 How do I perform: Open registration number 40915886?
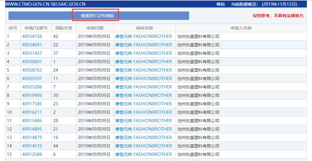tap(32, 121)
